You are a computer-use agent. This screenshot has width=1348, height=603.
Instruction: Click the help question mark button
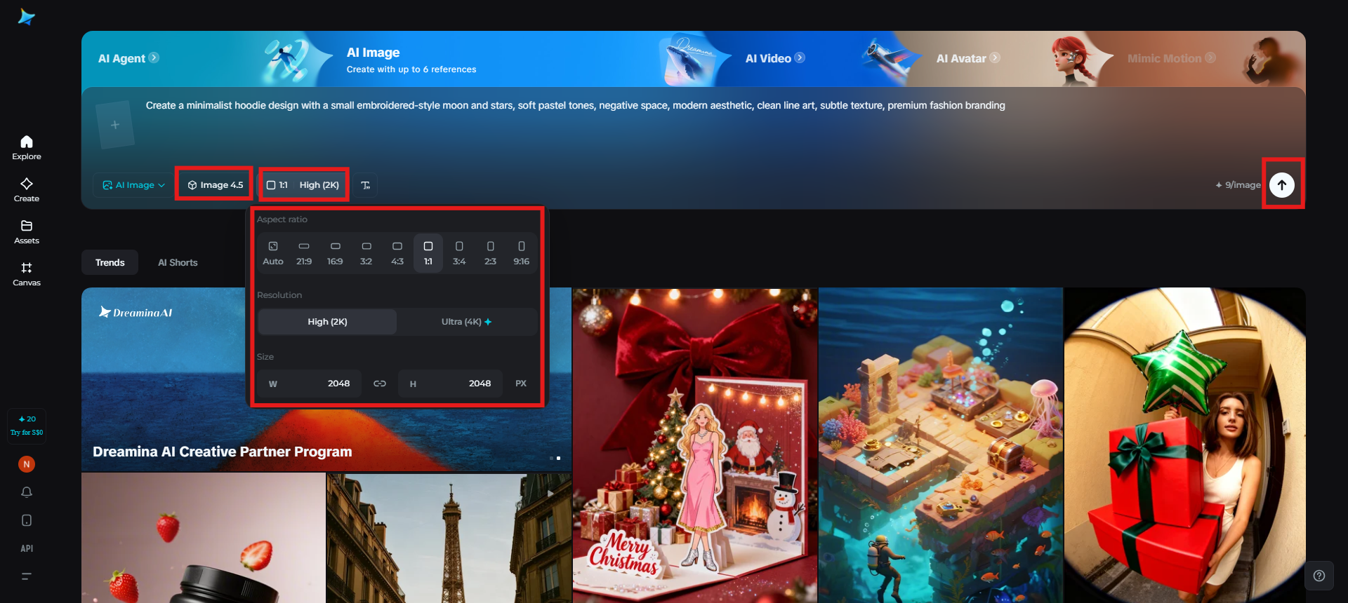pyautogui.click(x=1319, y=576)
